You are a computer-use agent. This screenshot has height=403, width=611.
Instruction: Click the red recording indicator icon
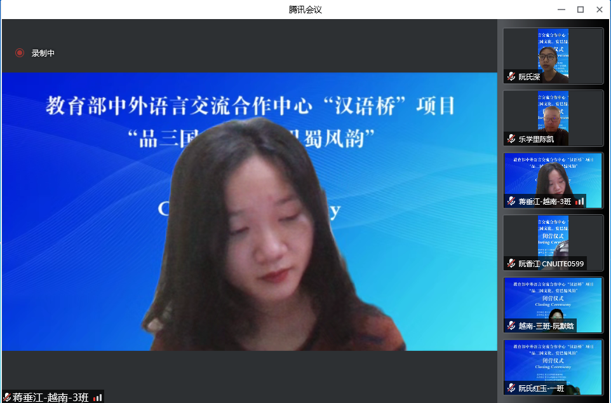20,53
